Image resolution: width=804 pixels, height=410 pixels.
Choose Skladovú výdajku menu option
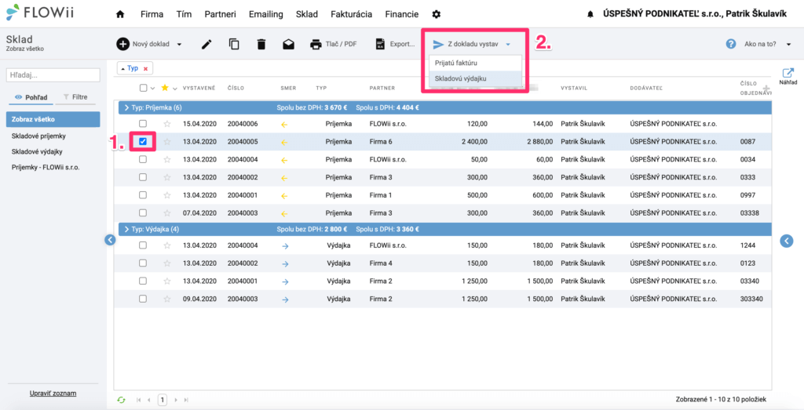[x=475, y=78]
